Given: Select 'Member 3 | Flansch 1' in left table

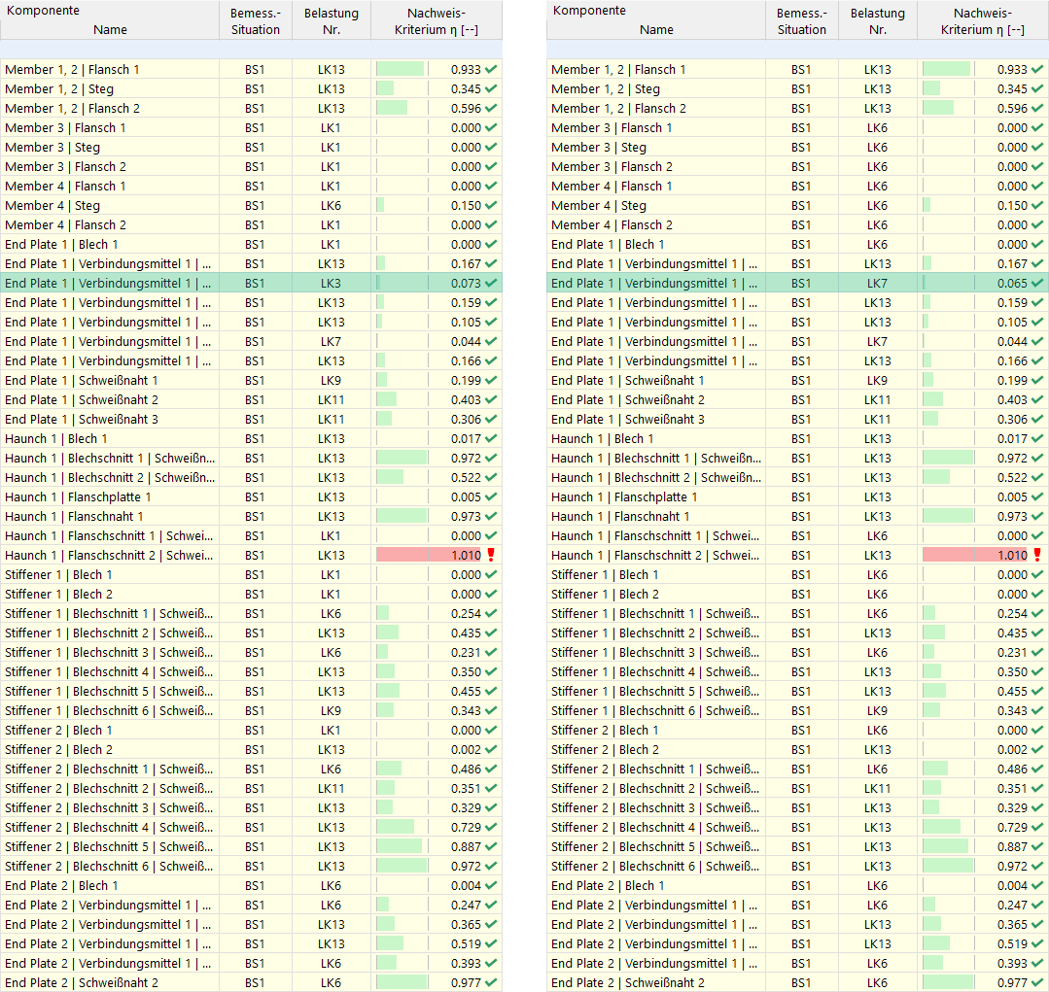Looking at the screenshot, I should (x=65, y=127).
